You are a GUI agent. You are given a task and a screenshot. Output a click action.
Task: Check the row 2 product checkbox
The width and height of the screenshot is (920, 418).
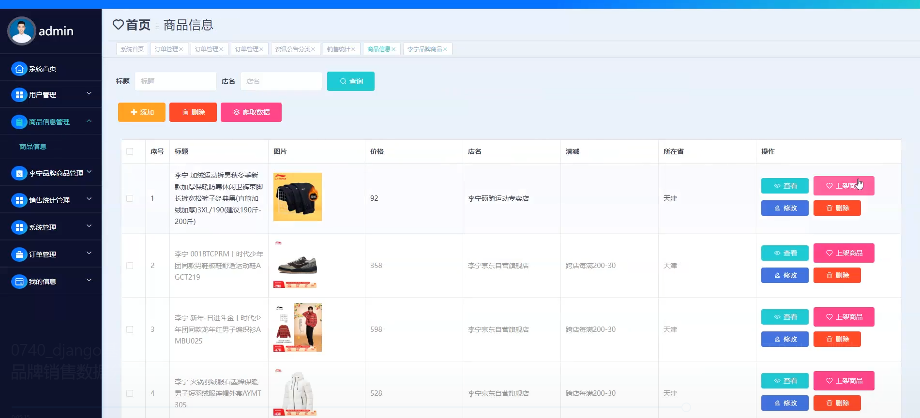coord(130,266)
